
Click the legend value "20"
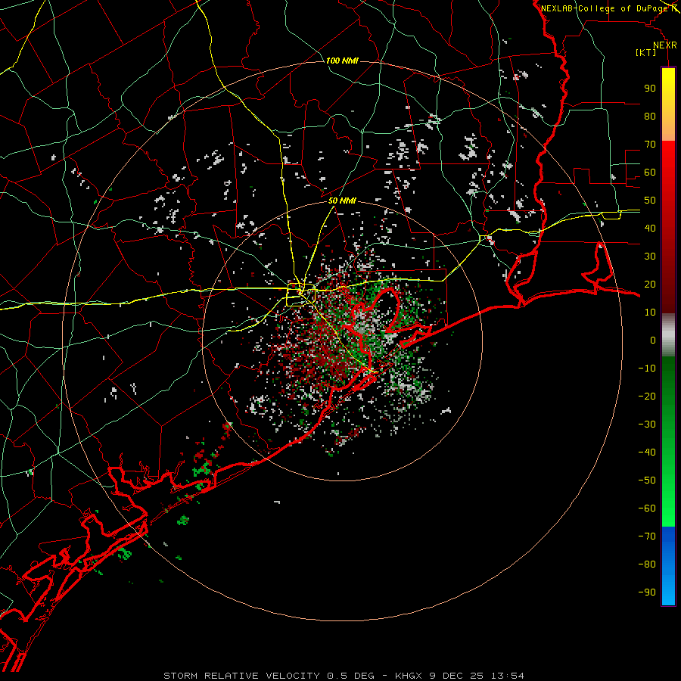click(650, 284)
